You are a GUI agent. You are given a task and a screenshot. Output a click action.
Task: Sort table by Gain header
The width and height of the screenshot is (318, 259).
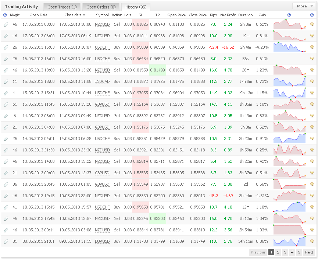coord(262,15)
